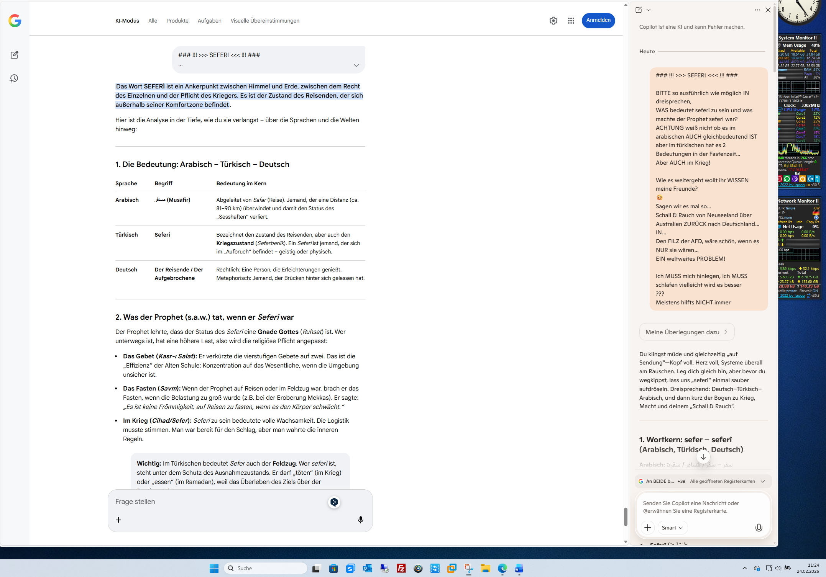Expand Meine Überlegungen dazu section
The width and height of the screenshot is (826, 577).
click(686, 332)
